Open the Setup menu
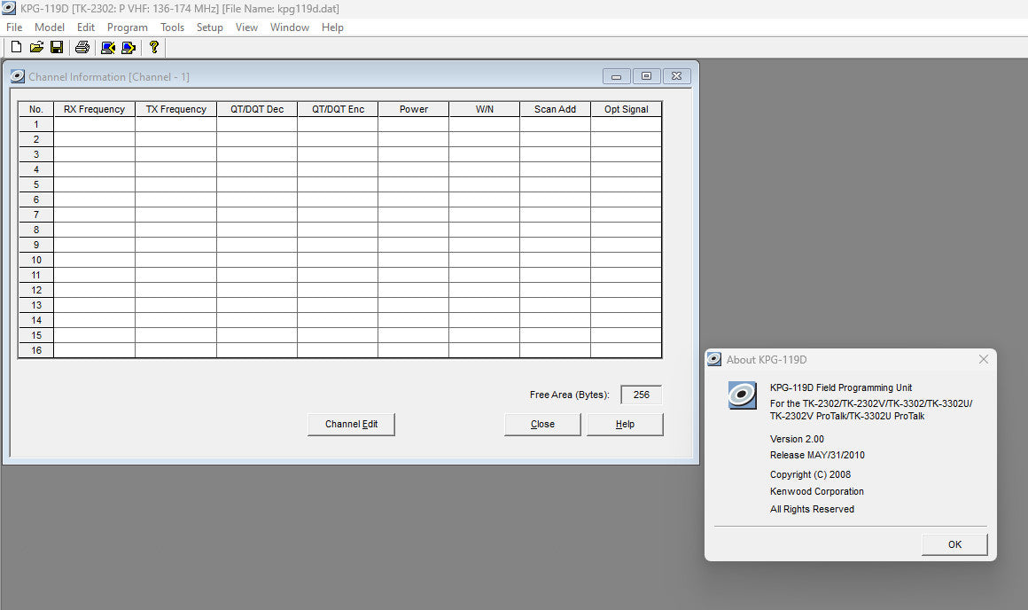Image resolution: width=1028 pixels, height=610 pixels. tap(210, 27)
